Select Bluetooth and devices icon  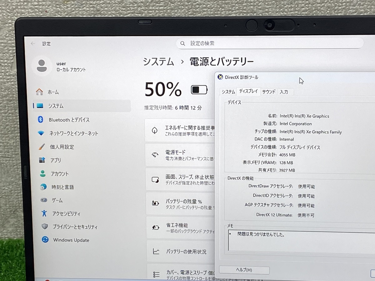[x=40, y=120]
